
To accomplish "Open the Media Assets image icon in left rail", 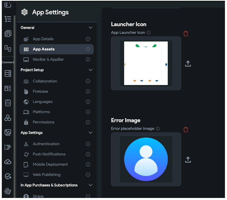I will tap(8, 132).
